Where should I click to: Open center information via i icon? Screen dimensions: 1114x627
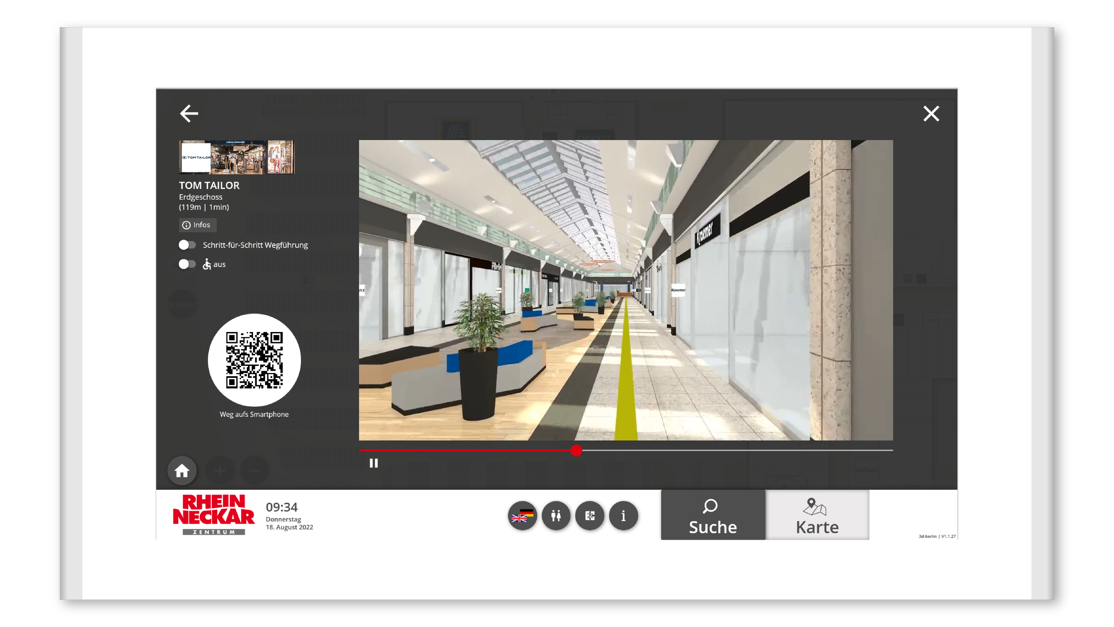[x=623, y=516]
